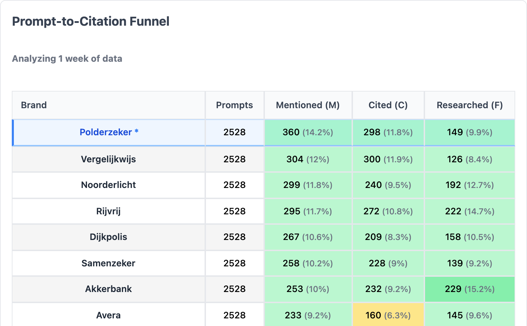Image resolution: width=527 pixels, height=326 pixels.
Task: Click Dijkpolis cited cell 209 (8.3%)
Action: click(x=388, y=237)
